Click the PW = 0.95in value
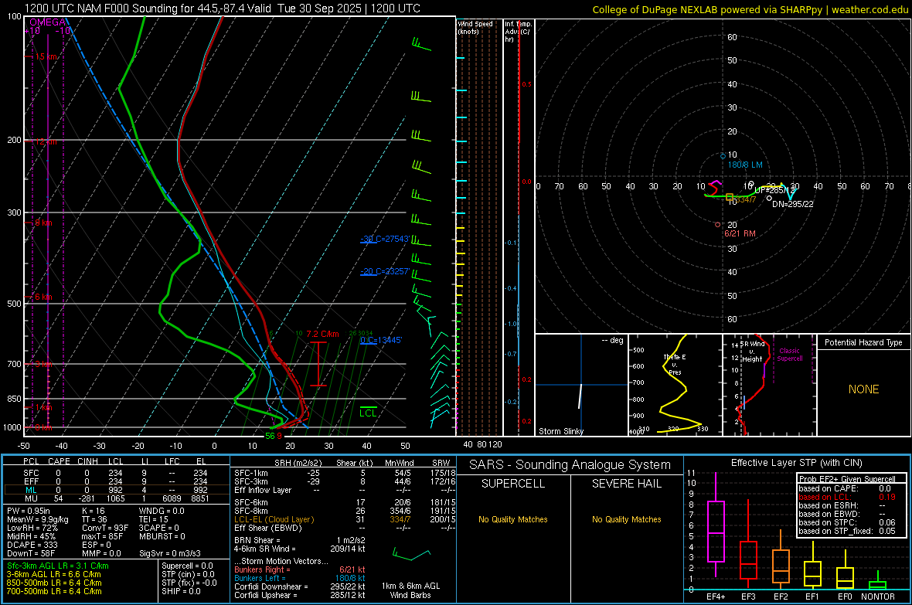The width and height of the screenshot is (912, 605). (x=28, y=511)
